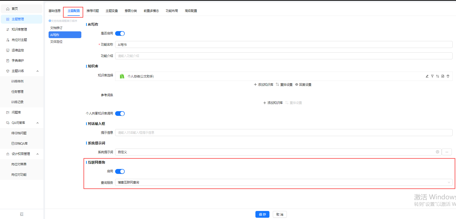Click the document icon beside the trash icon

click(x=443, y=76)
